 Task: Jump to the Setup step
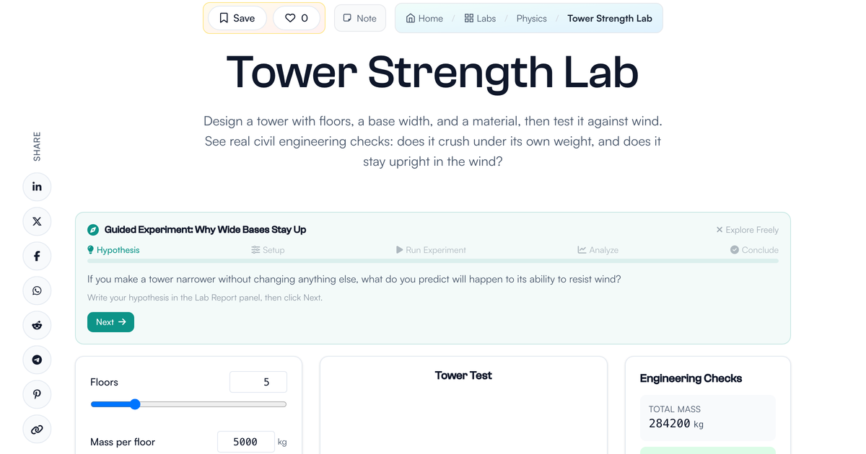268,250
